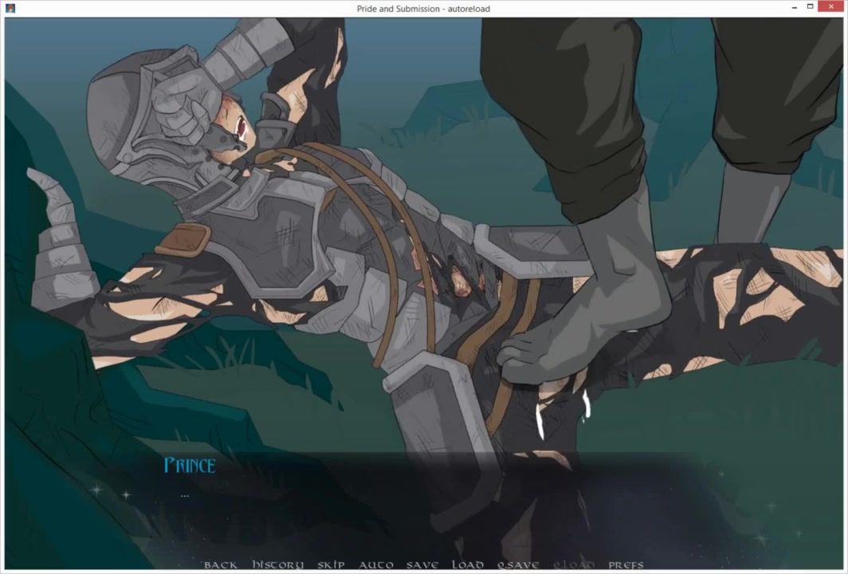Click the ellipsis dialogue line

[x=185, y=495]
